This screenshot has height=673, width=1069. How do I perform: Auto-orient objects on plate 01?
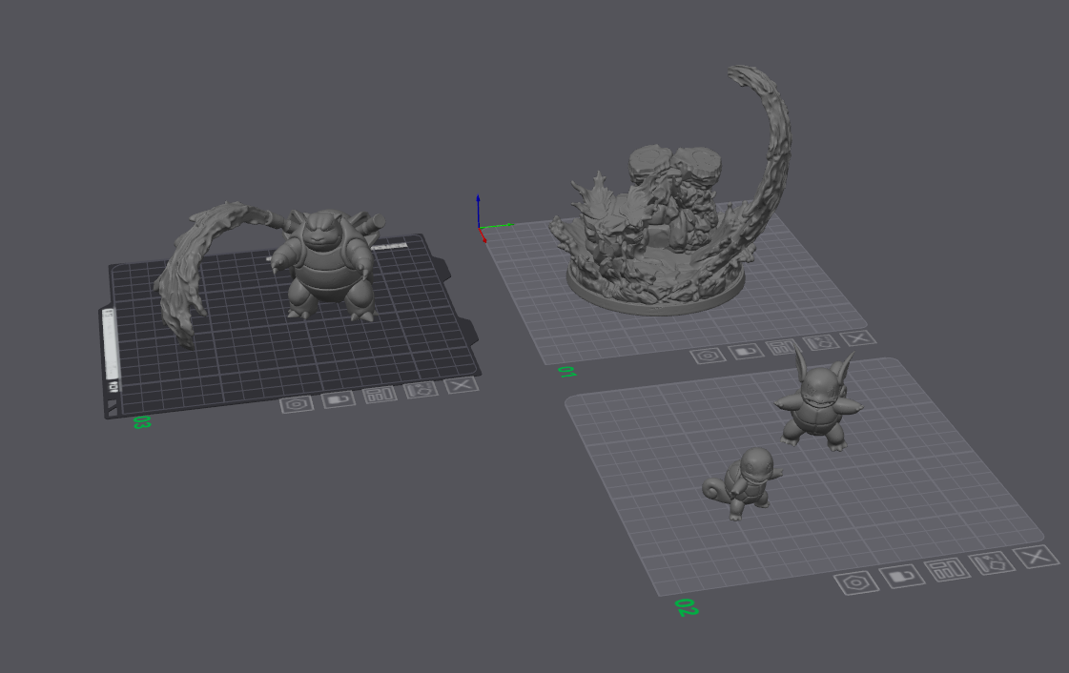pos(821,342)
